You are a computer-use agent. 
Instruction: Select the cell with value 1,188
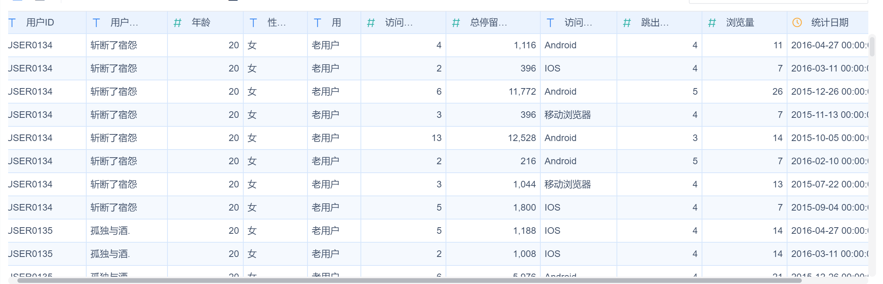point(524,231)
